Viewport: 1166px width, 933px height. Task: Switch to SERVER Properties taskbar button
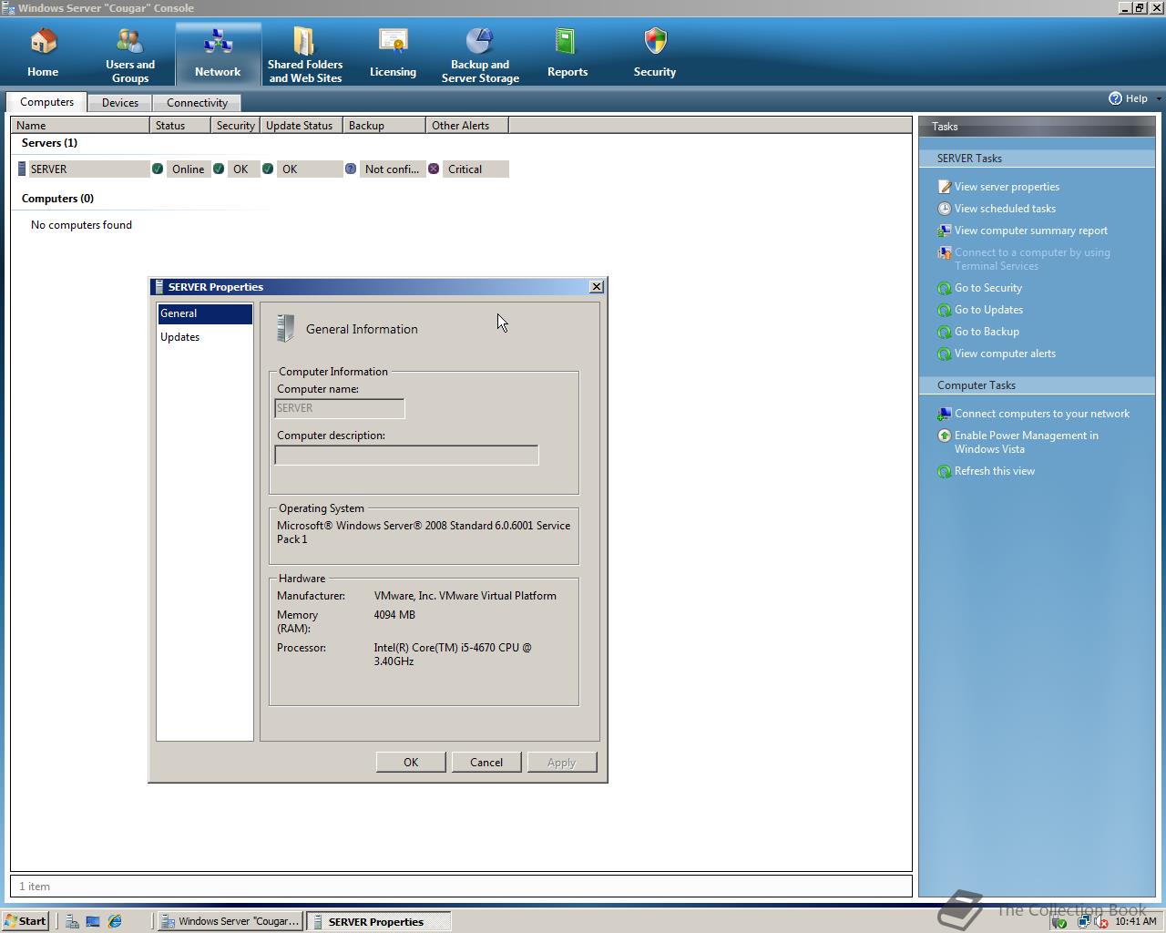(x=379, y=921)
